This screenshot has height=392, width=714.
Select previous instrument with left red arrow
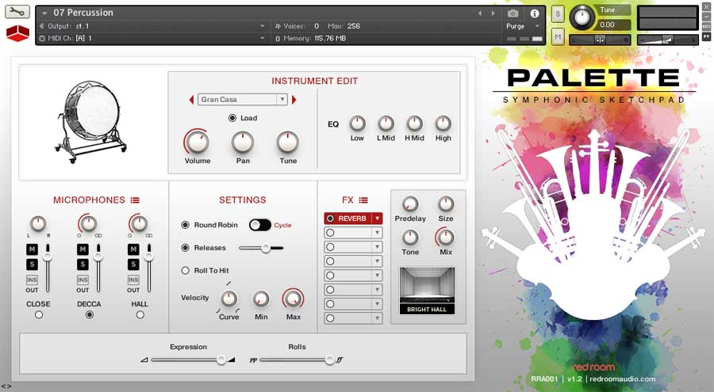[191, 100]
